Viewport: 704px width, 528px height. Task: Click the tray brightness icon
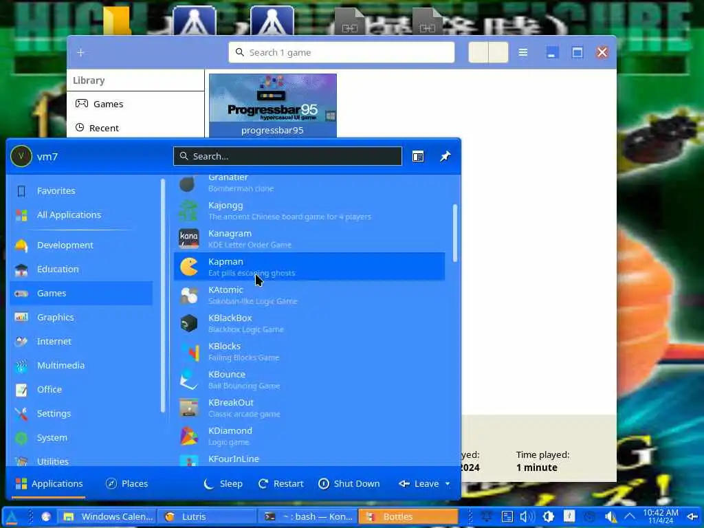point(548,517)
